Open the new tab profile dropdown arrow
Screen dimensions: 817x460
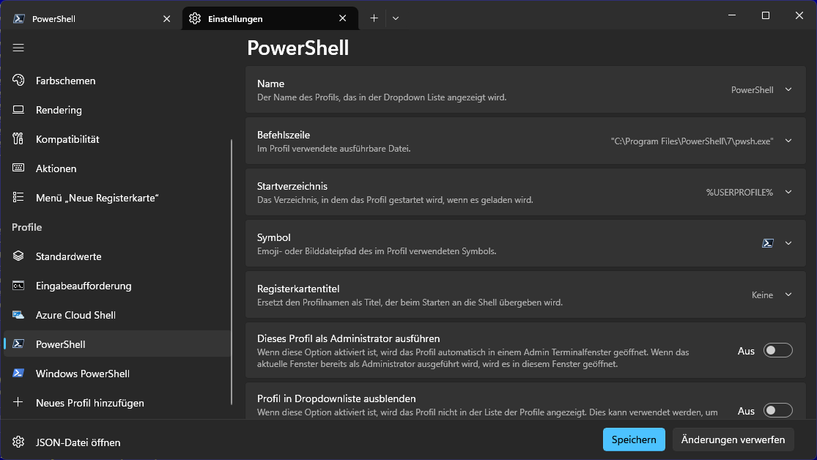pos(396,18)
